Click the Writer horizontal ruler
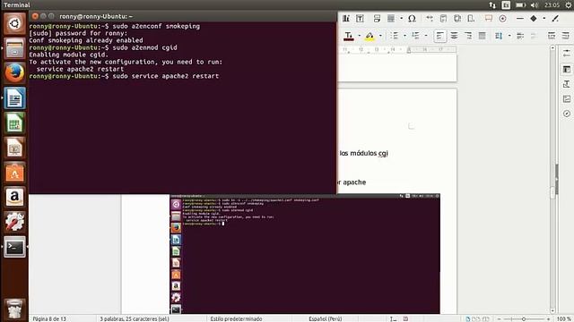 point(397,50)
